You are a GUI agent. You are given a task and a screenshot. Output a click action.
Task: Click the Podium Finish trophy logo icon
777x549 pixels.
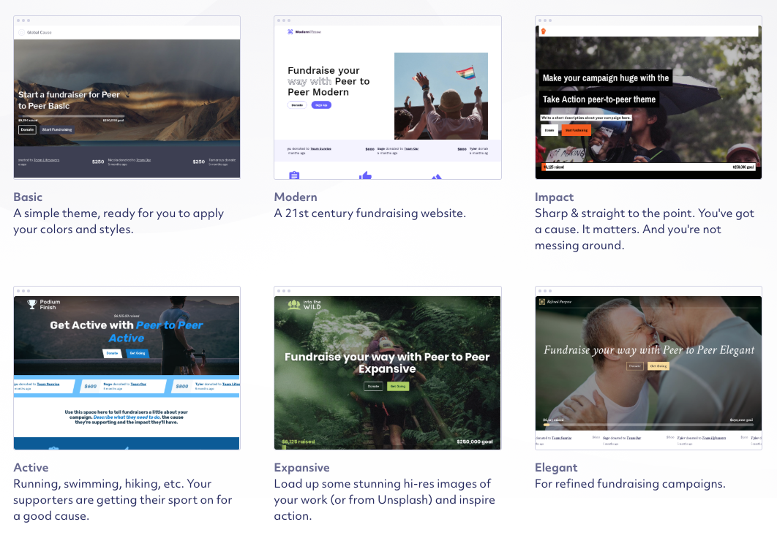coord(32,304)
